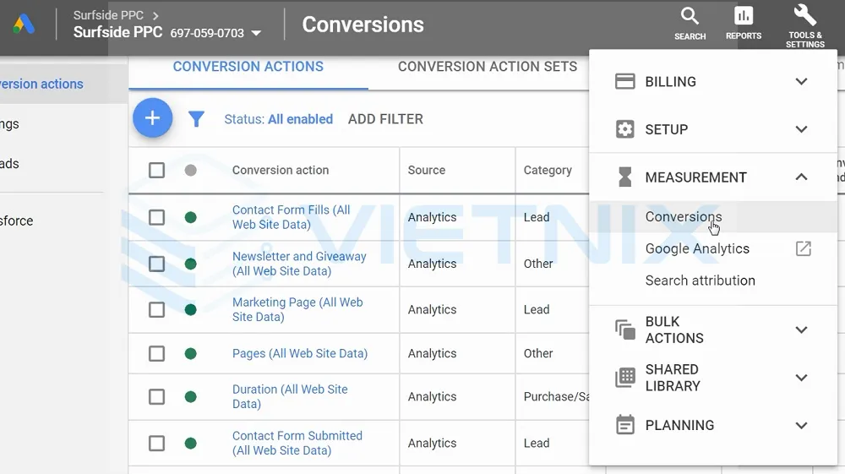Click green status dot for Duration row
The image size is (845, 474).
pos(190,397)
